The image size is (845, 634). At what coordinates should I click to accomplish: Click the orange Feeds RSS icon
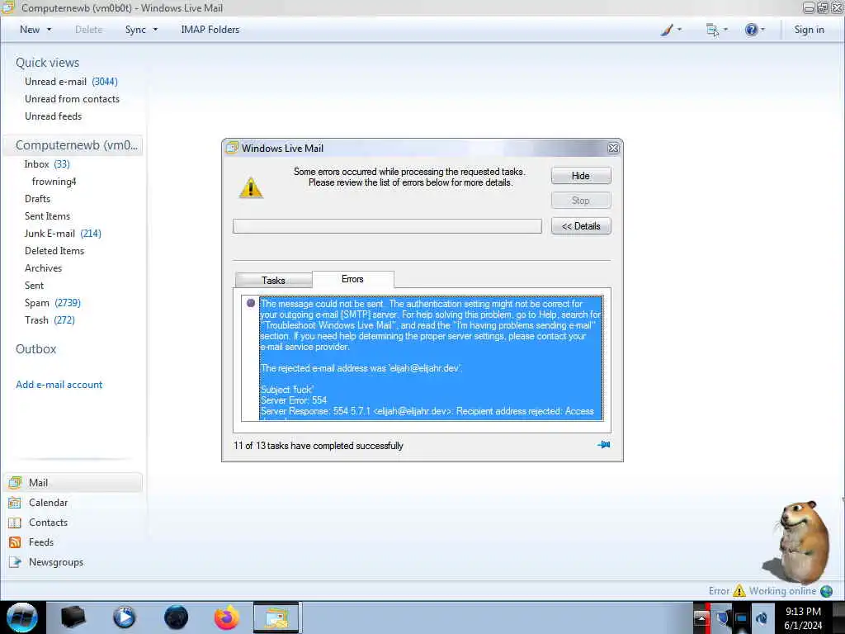tap(15, 542)
